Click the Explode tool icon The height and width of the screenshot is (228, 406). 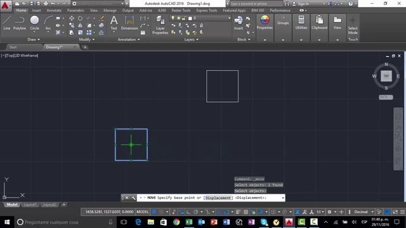click(x=101, y=25)
